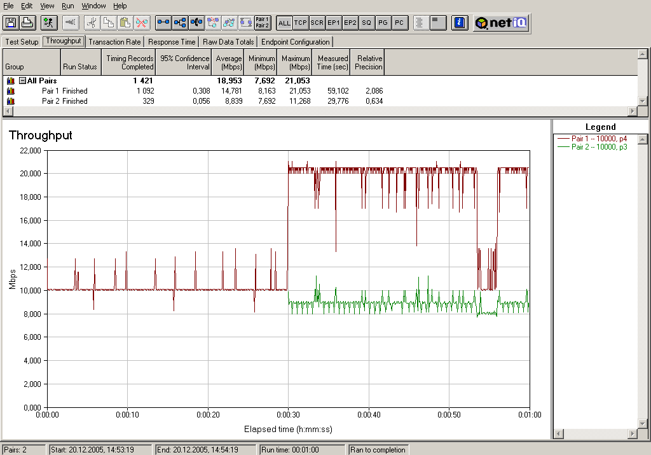Click the Print toolbar icon
651x455 pixels.
(27, 23)
